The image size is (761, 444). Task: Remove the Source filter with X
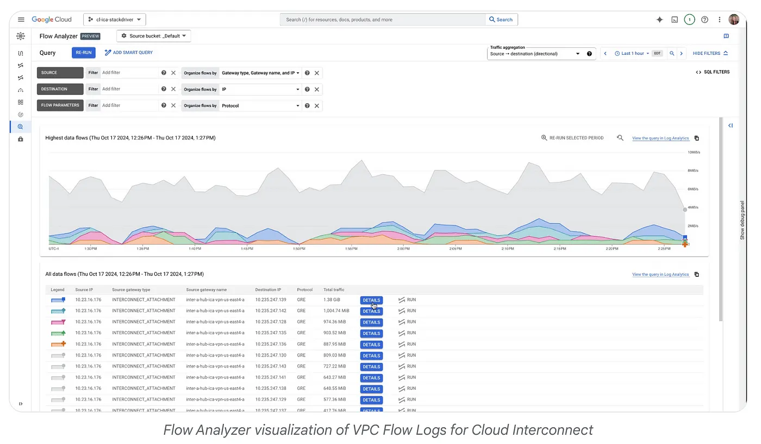click(173, 73)
